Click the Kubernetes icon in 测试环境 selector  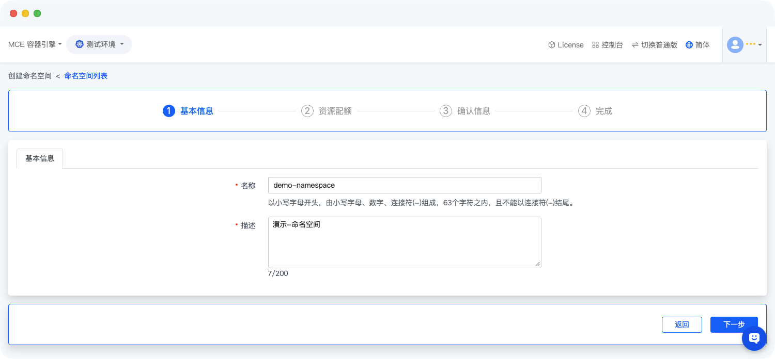[x=79, y=44]
